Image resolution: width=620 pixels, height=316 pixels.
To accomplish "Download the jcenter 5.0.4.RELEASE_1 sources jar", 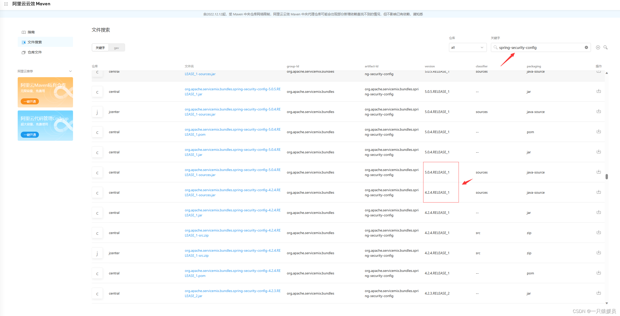I will pyautogui.click(x=599, y=111).
